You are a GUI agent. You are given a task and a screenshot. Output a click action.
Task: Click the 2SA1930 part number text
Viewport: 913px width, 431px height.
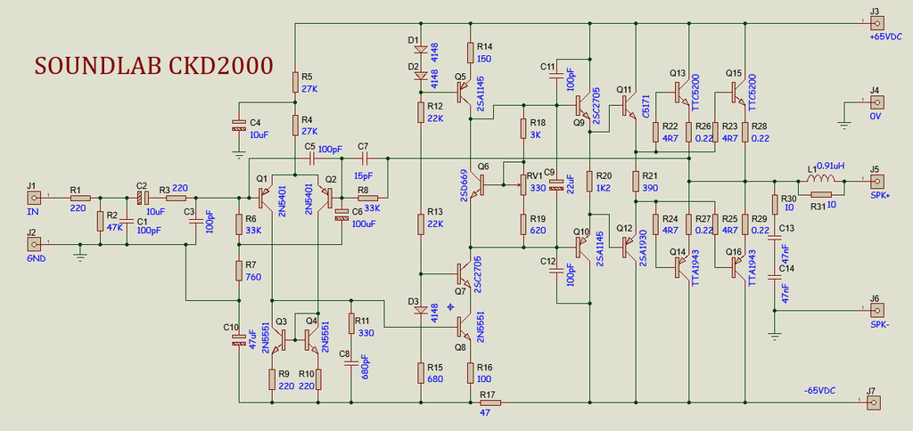coord(644,248)
